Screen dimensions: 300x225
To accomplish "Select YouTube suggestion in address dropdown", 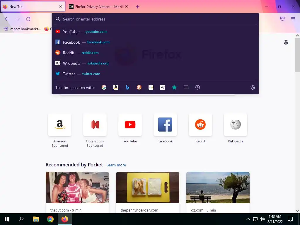I will (x=155, y=32).
